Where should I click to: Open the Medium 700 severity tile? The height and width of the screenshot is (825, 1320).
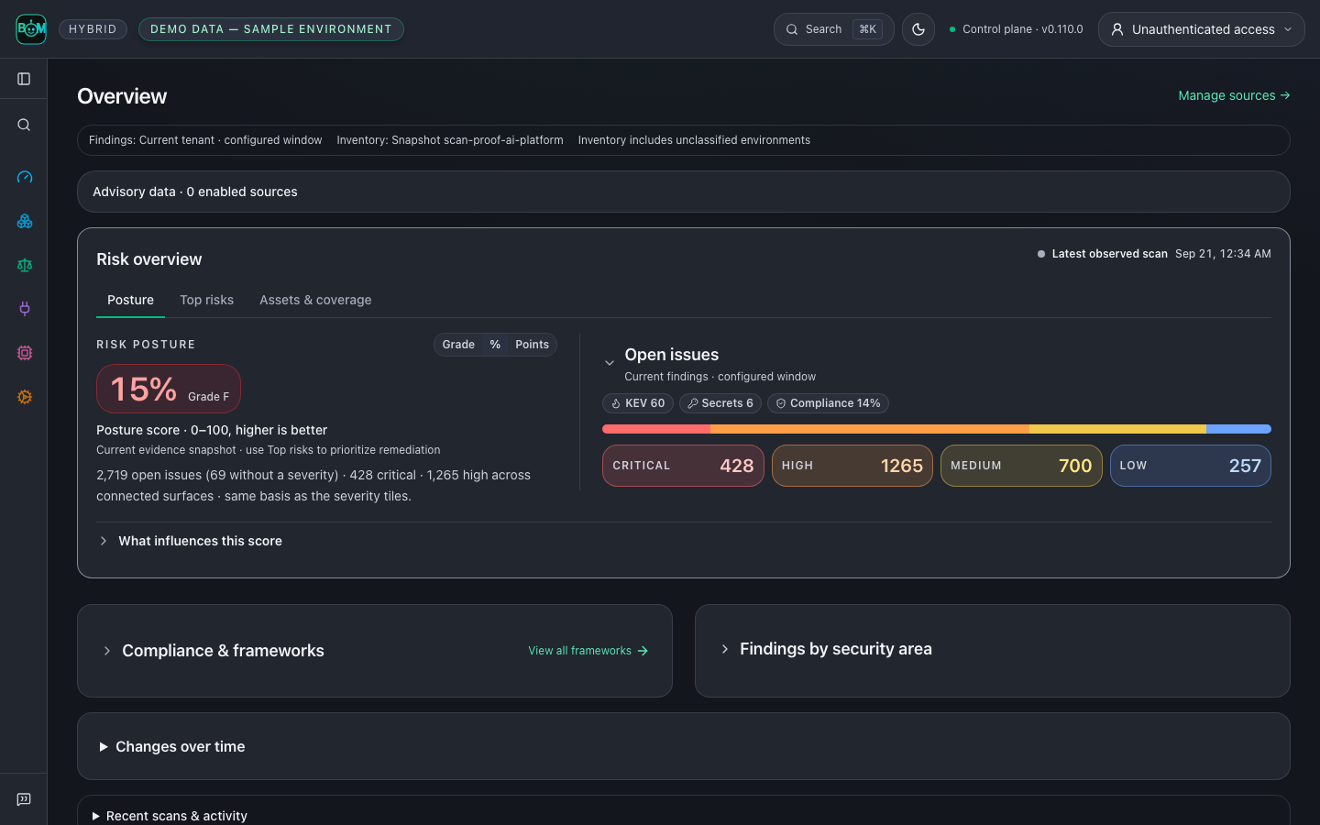click(x=1021, y=466)
